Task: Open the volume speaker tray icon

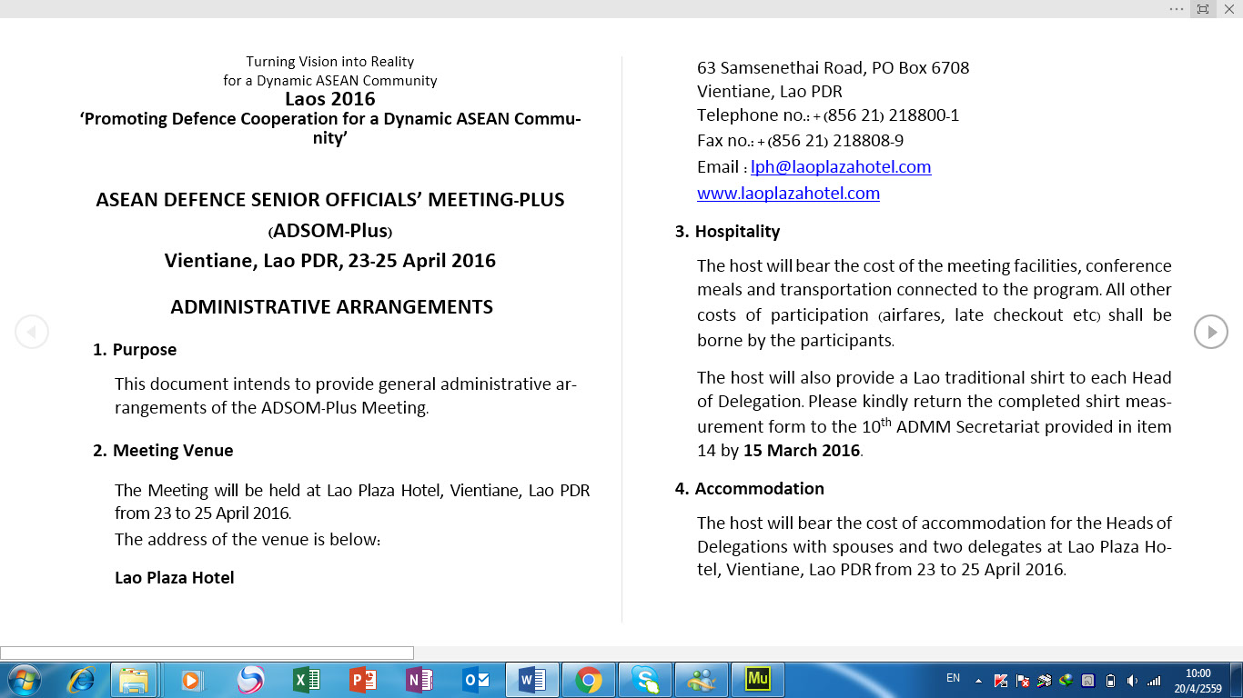Action: pyautogui.click(x=1132, y=681)
